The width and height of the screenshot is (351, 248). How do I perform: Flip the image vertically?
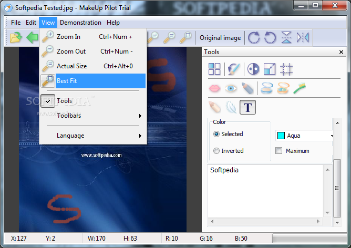286,37
